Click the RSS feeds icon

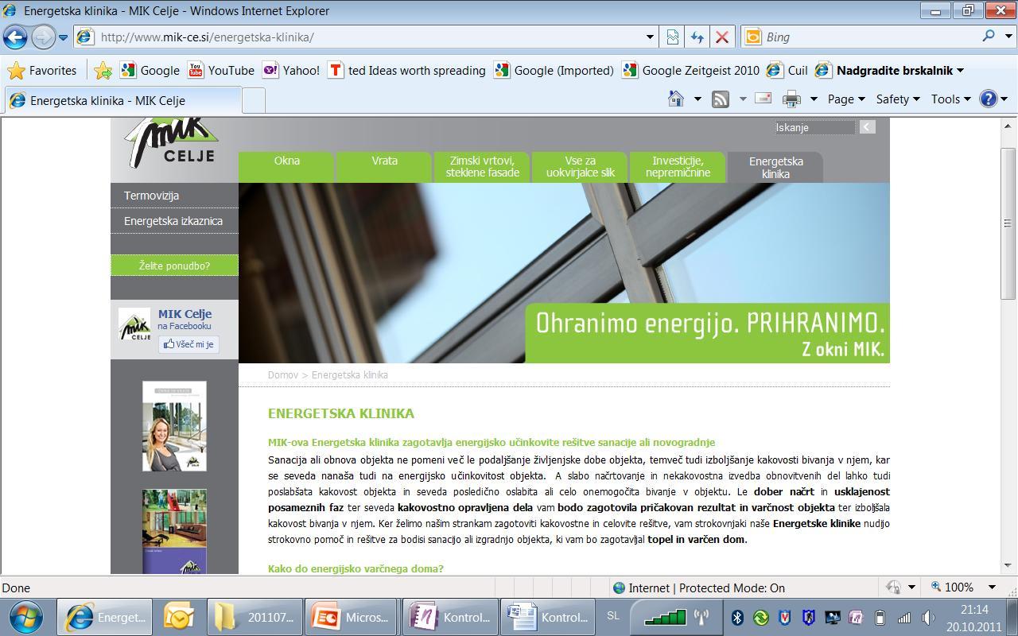coord(721,99)
